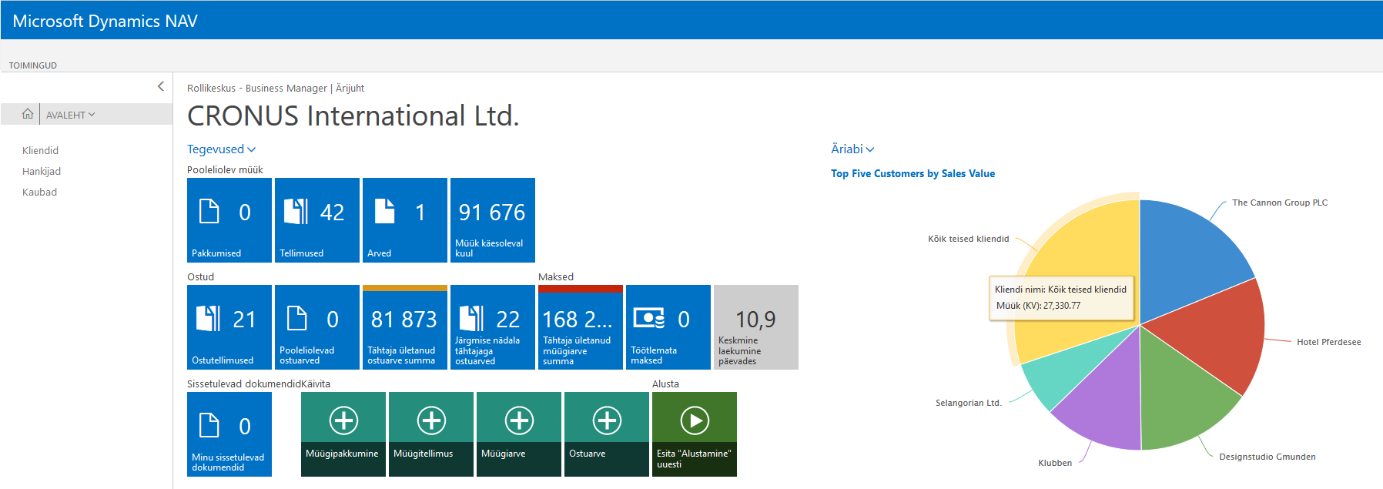Click the Ostud group heading
The image size is (1383, 489).
click(x=201, y=277)
